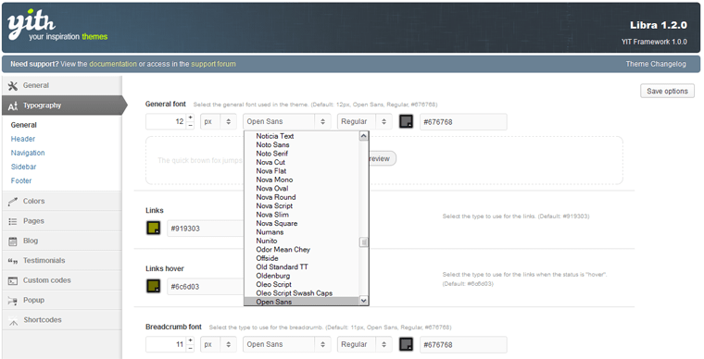
Task: Open General font unit px dropdown
Action: pyautogui.click(x=219, y=121)
